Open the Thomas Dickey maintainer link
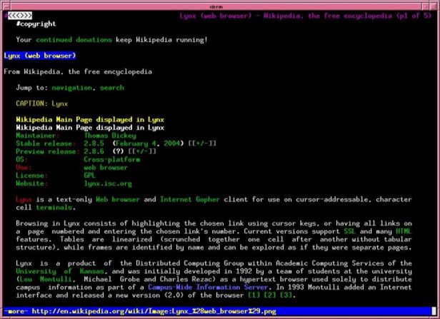Viewport: 440px width, 319px height. pyautogui.click(x=110, y=136)
